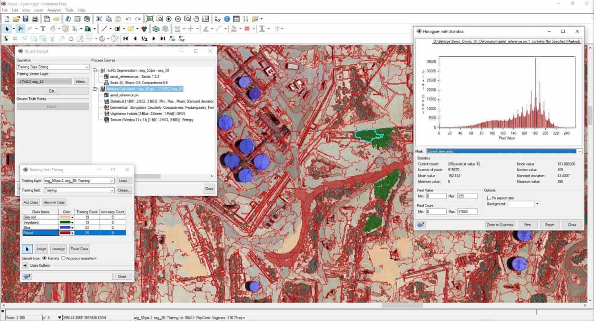594x321 pixels.
Task: Expand the Class Outliers section
Action: 25,265
